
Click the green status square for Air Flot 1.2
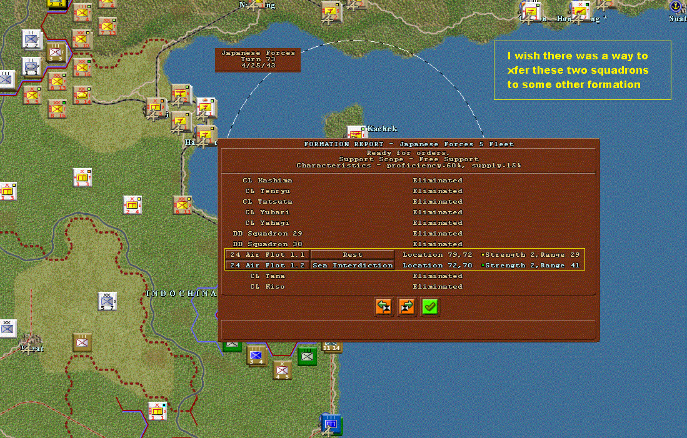[x=483, y=265]
